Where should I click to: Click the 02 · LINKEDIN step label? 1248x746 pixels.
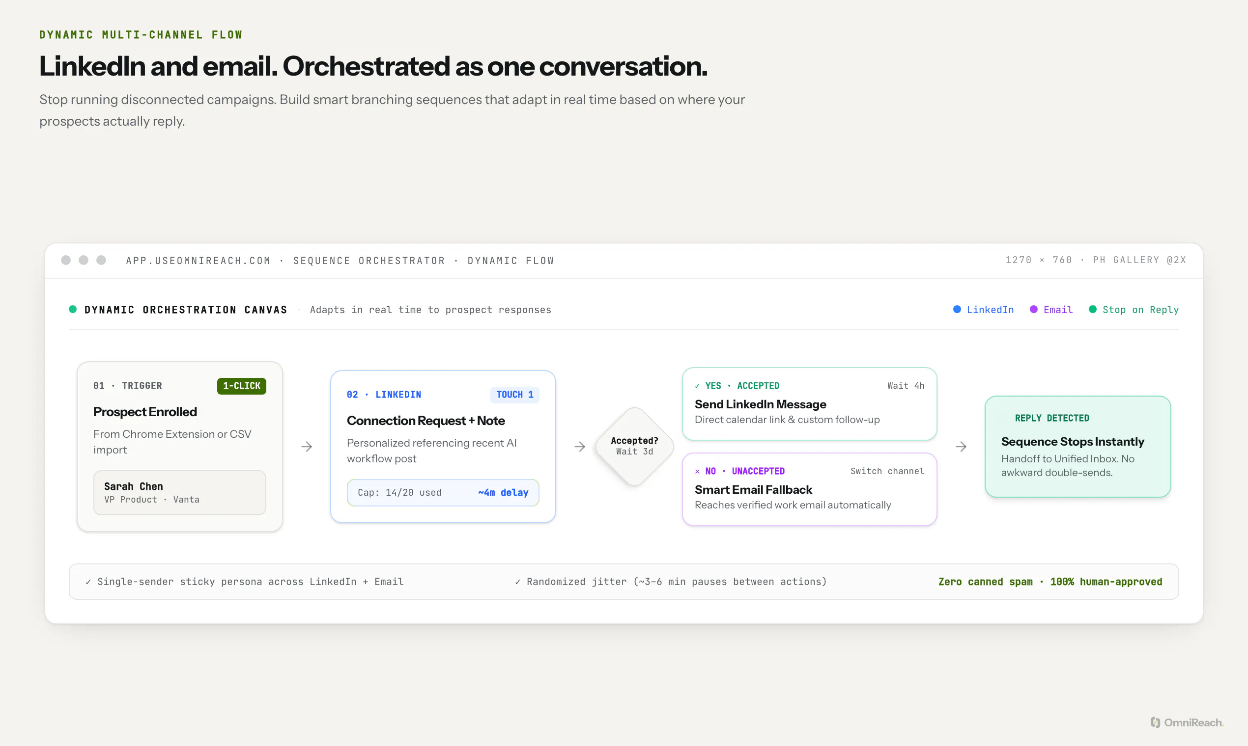tap(384, 395)
